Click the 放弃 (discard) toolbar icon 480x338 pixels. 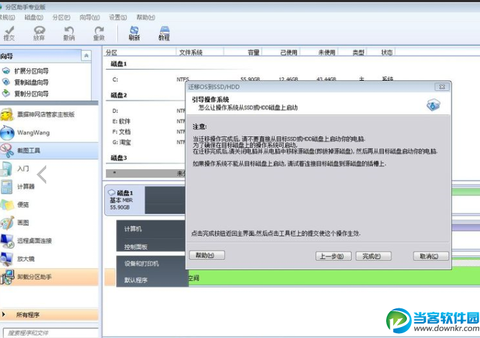click(39, 33)
